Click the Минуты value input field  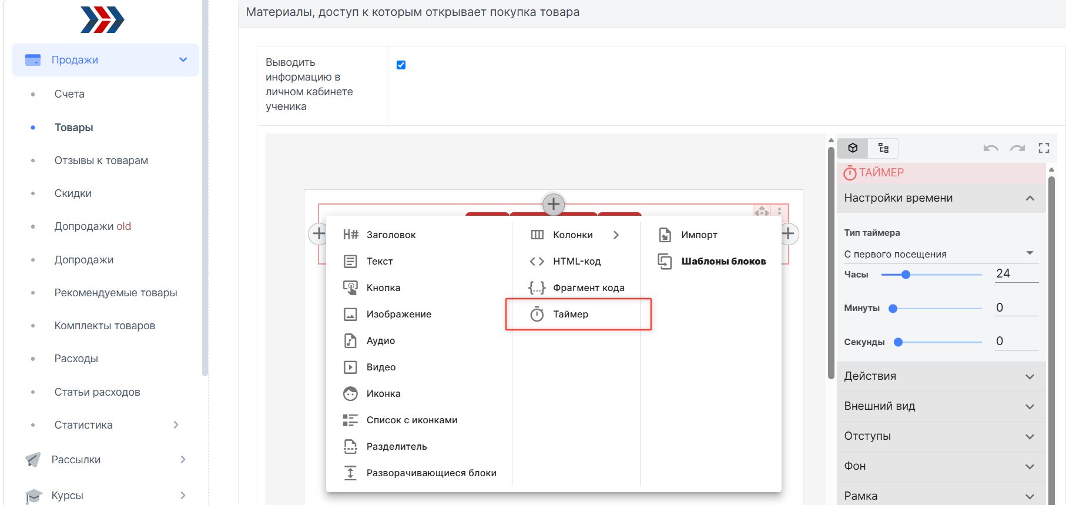coord(1017,307)
